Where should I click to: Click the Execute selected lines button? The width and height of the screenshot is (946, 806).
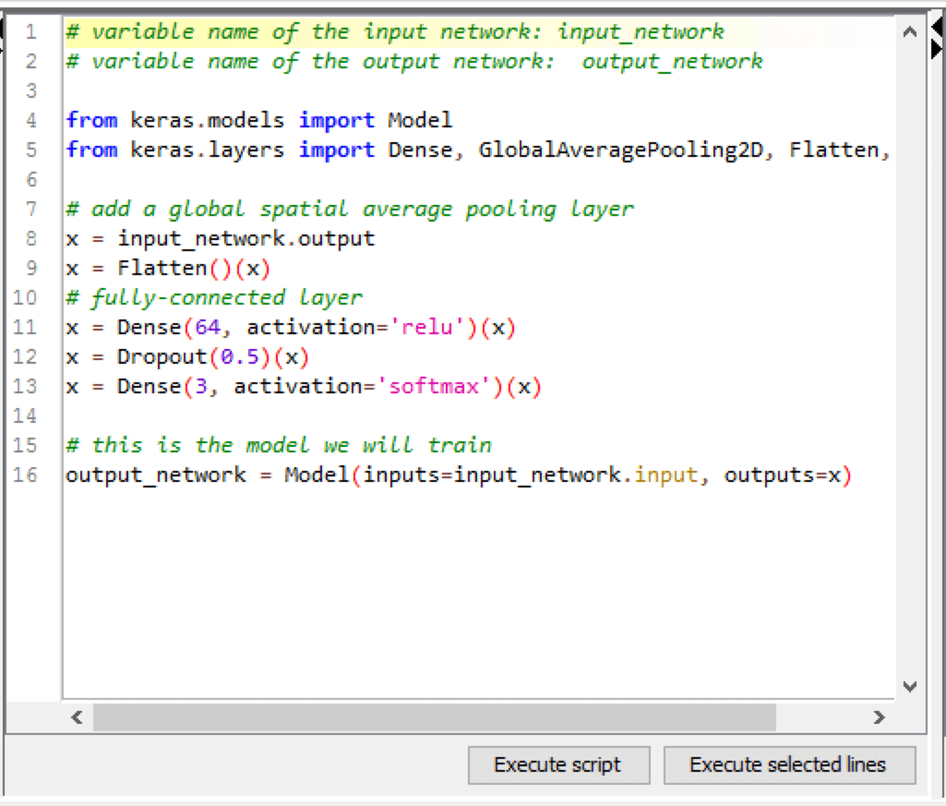pos(790,765)
